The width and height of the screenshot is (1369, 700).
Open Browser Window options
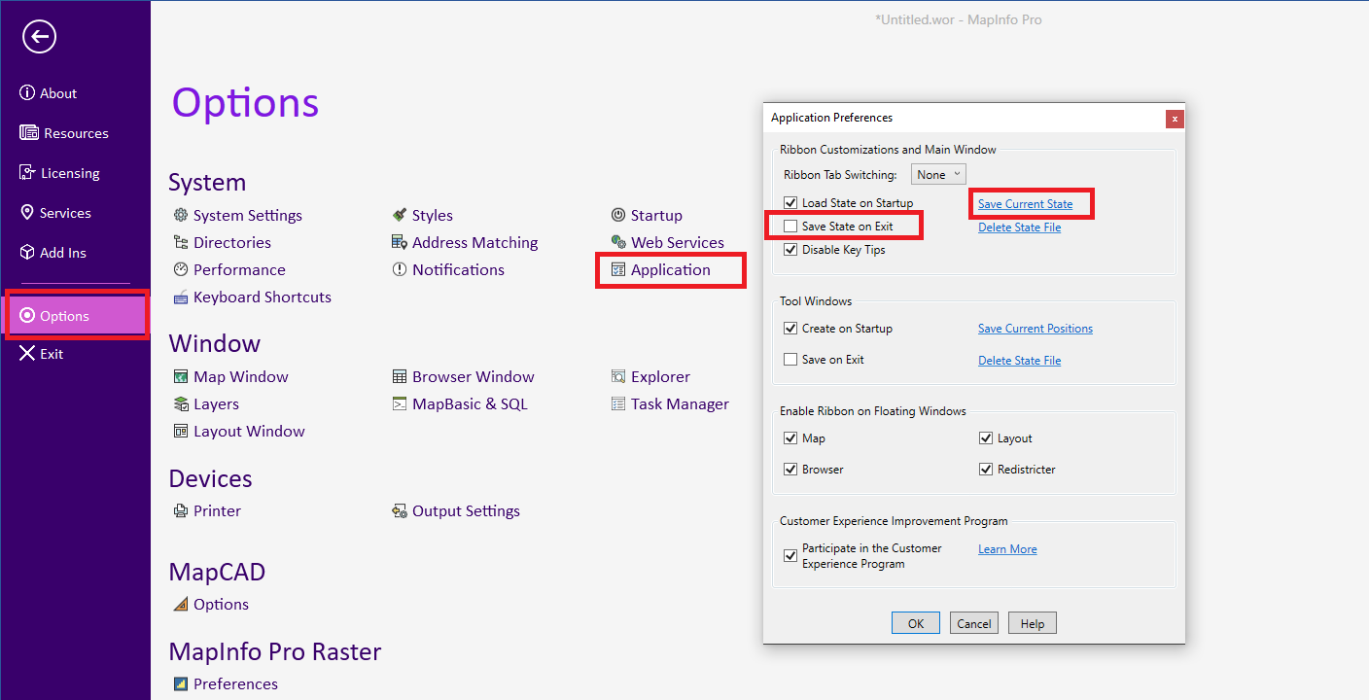click(463, 376)
